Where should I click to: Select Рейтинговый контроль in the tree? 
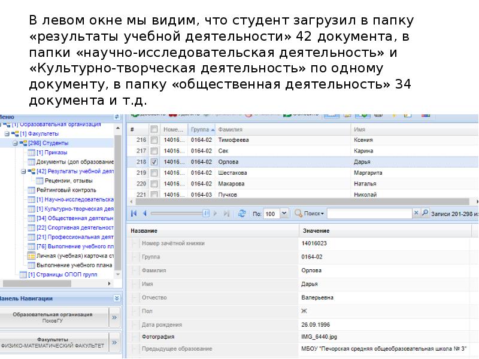pos(66,190)
